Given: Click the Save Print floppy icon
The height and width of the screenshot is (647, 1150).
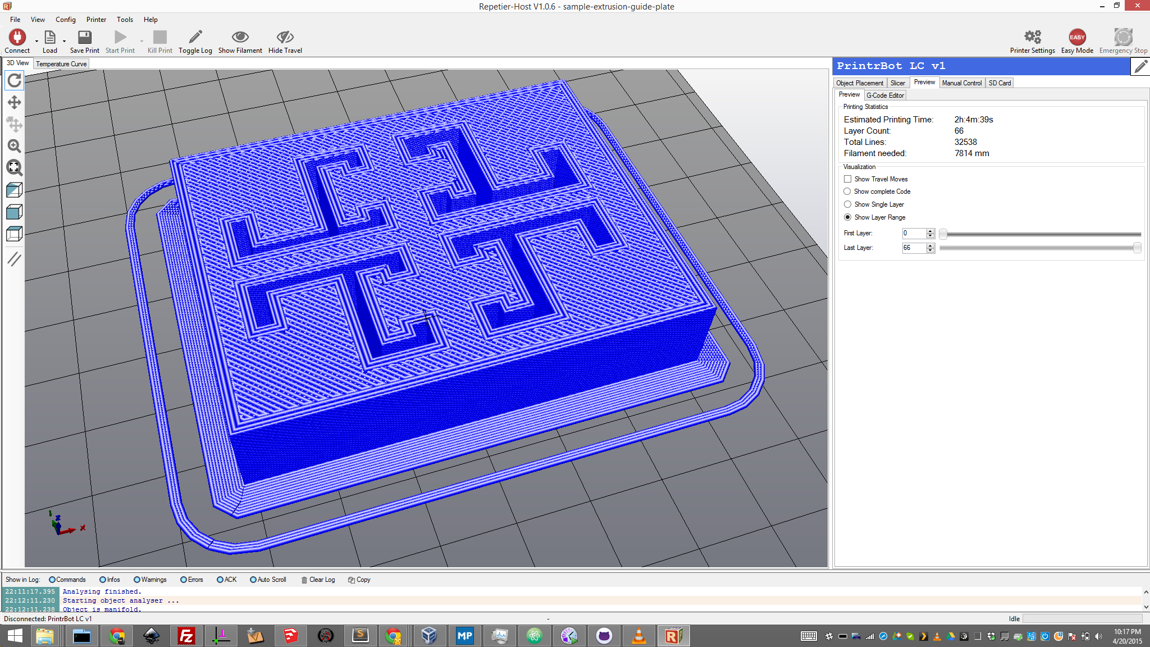Looking at the screenshot, I should coord(84,38).
